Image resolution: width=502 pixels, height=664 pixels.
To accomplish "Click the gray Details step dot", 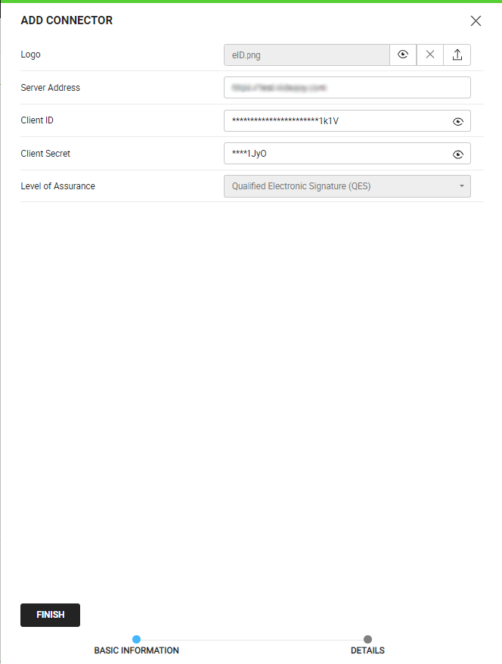I will [367, 639].
